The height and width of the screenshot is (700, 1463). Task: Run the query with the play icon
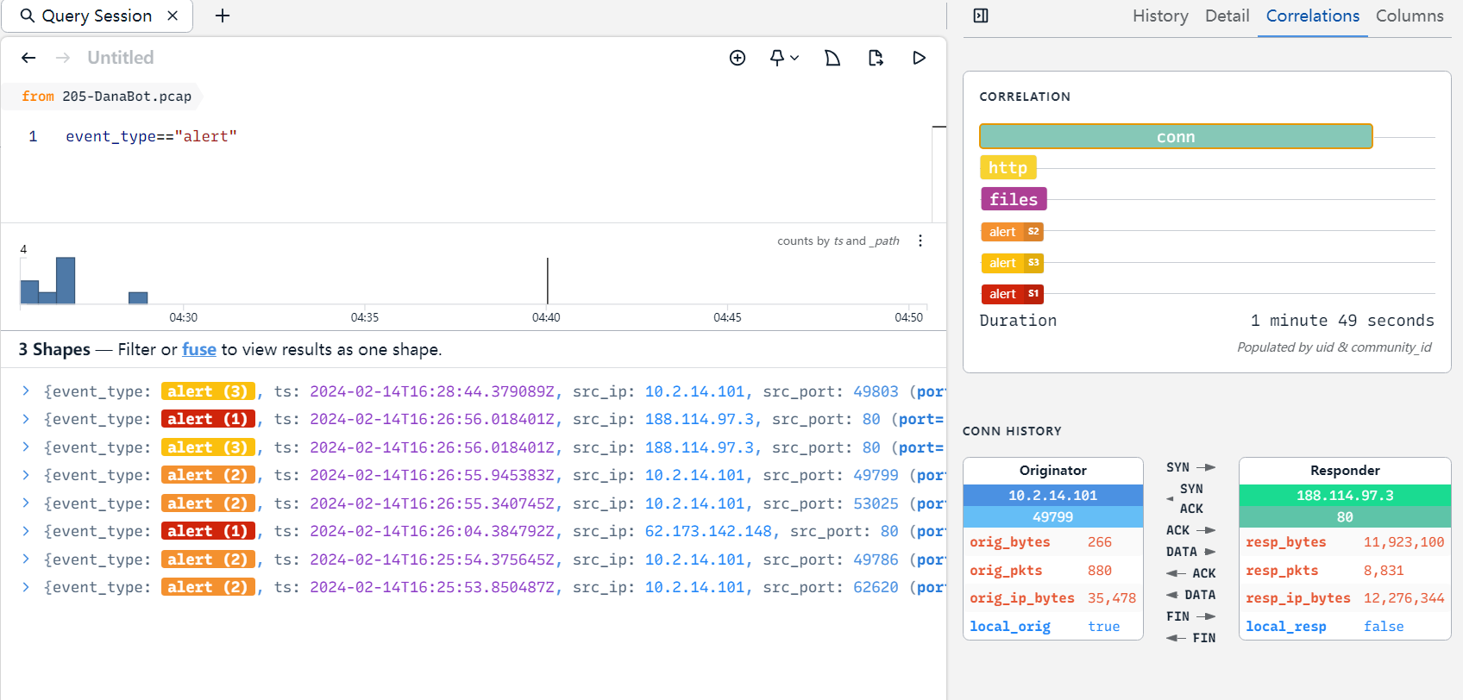920,58
